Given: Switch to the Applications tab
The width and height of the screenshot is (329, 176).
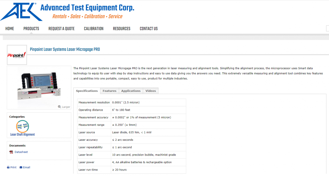Looking at the screenshot, I should point(131,91).
